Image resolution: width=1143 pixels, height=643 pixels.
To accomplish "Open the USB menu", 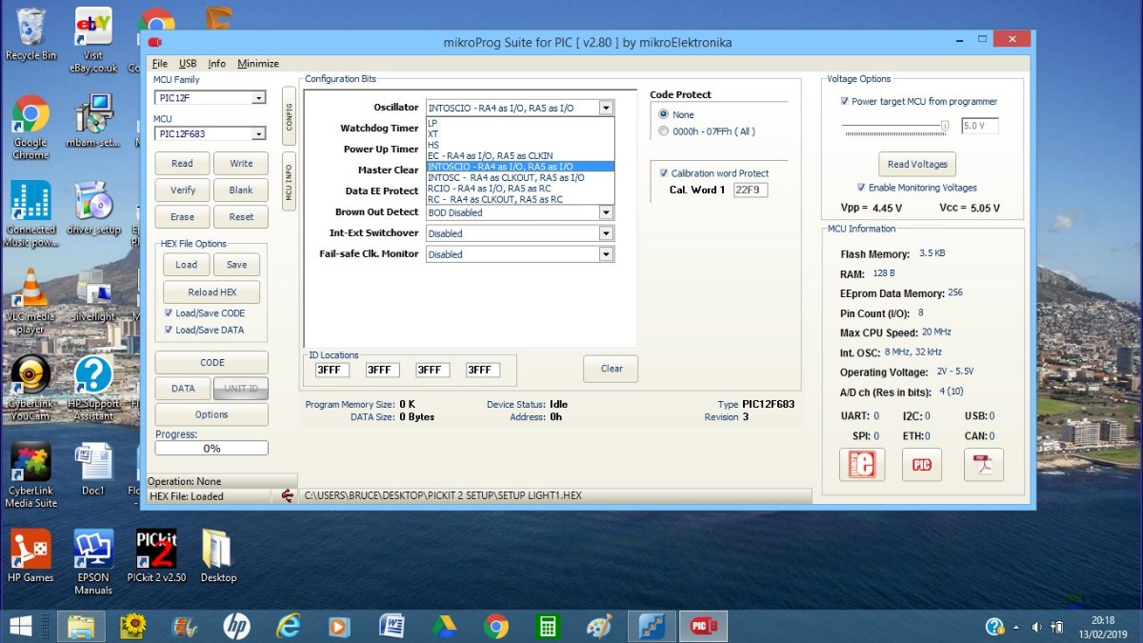I will (188, 64).
